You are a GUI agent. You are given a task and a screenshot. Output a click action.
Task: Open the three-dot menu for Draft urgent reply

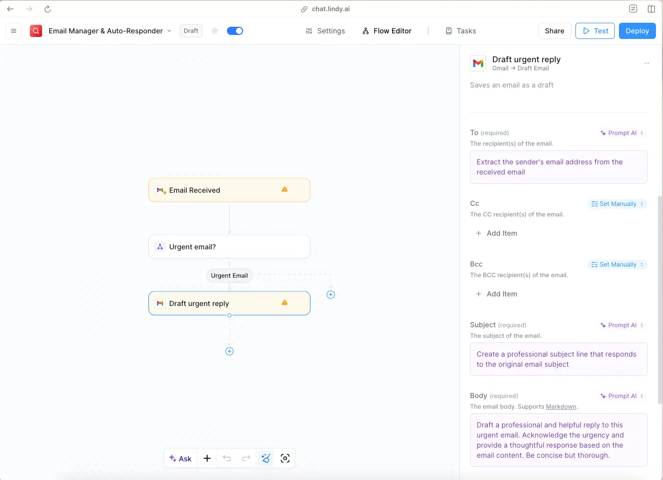646,63
